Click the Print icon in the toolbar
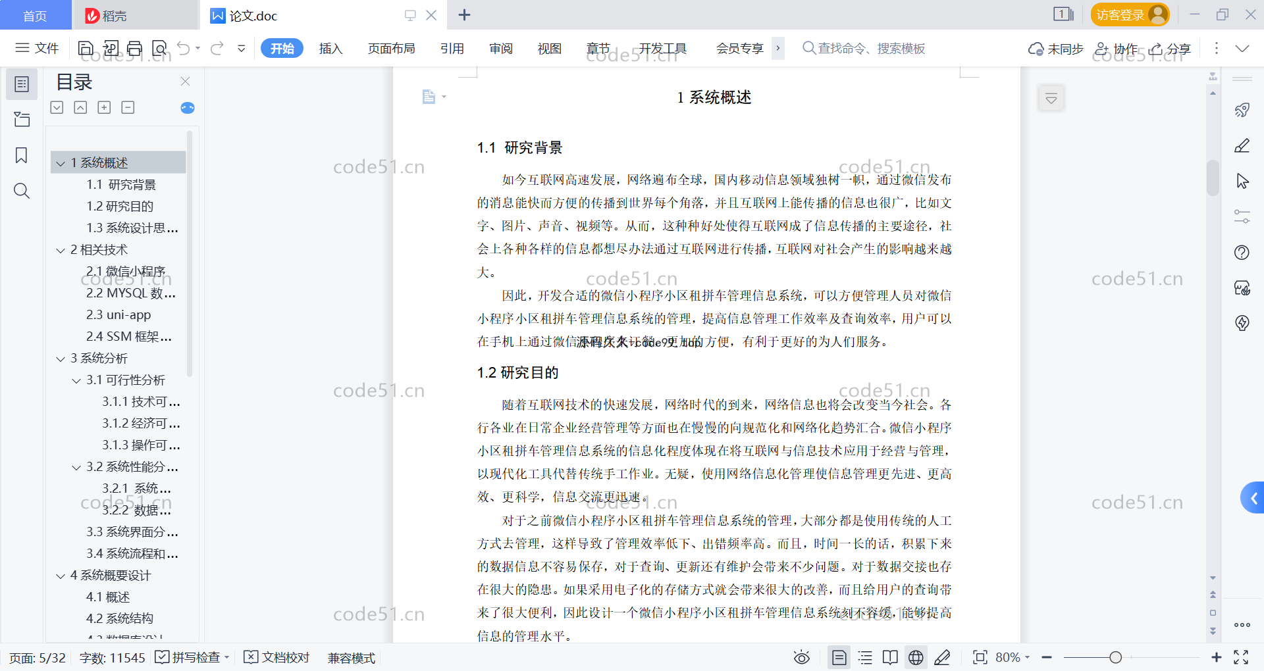Screen dimensions: 1264x671 (134, 48)
